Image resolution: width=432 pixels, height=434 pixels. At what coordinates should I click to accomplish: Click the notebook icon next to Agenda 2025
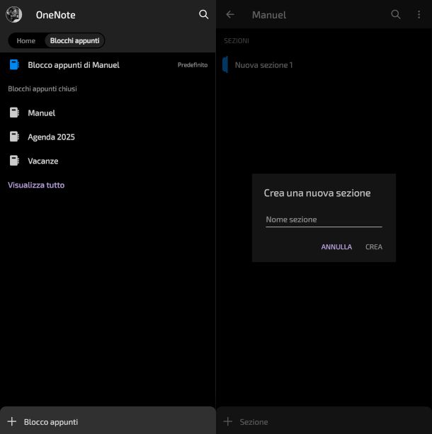tap(14, 137)
